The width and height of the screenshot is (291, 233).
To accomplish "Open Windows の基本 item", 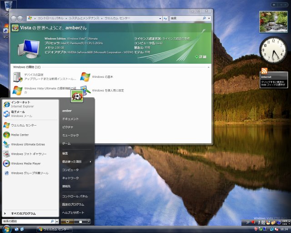I will (96, 77).
